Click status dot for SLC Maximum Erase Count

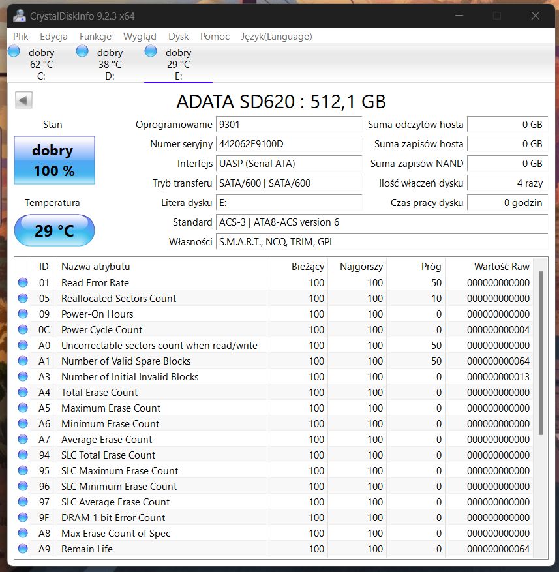point(23,471)
